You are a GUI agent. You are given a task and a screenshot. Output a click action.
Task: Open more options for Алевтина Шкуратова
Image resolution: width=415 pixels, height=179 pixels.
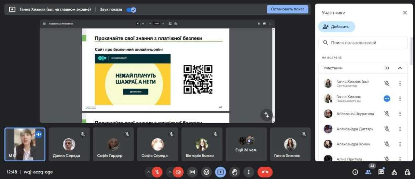(x=400, y=114)
